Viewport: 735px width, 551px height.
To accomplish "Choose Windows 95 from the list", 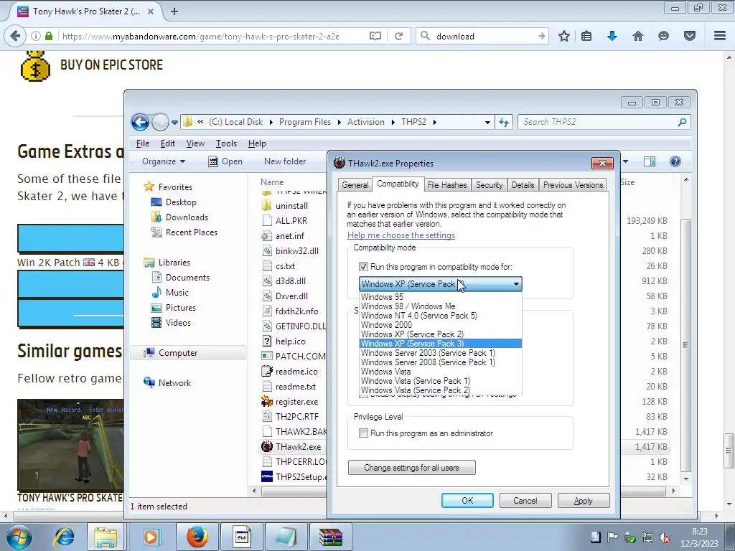I will tap(440, 296).
